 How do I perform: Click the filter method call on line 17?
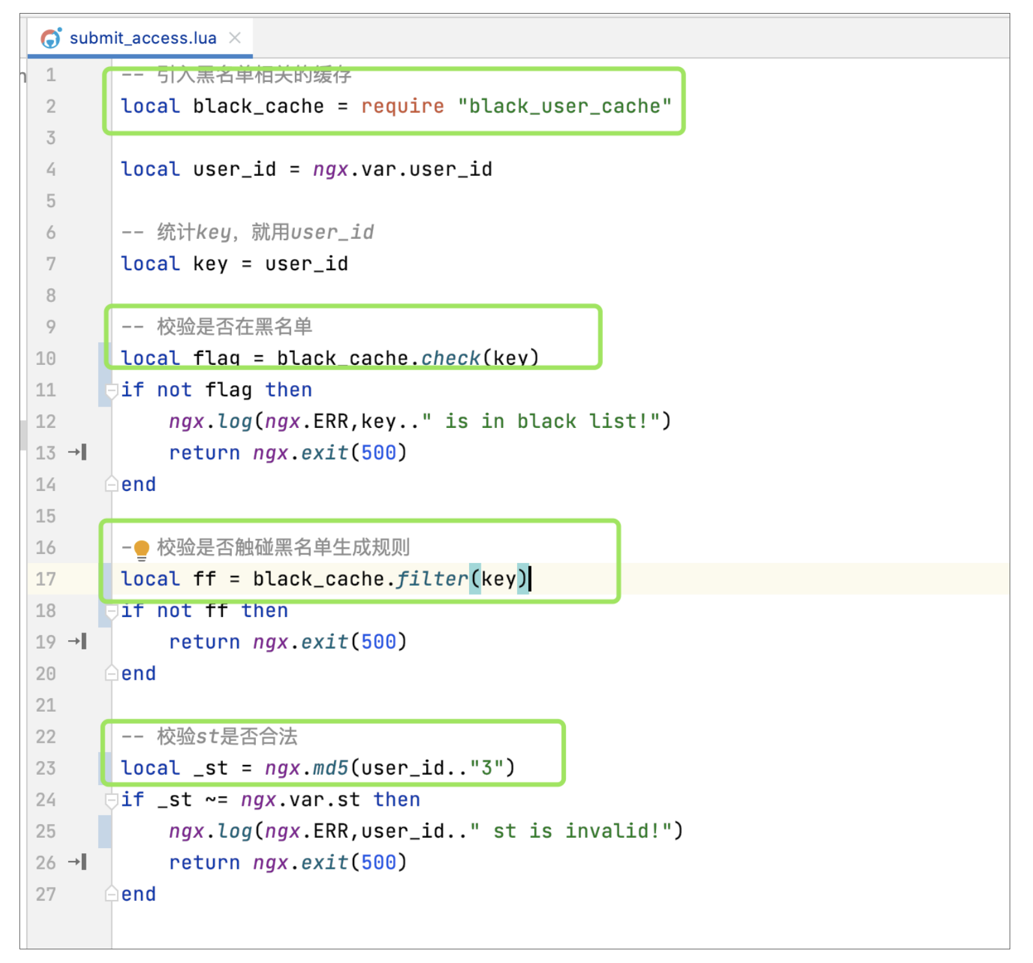point(431,579)
